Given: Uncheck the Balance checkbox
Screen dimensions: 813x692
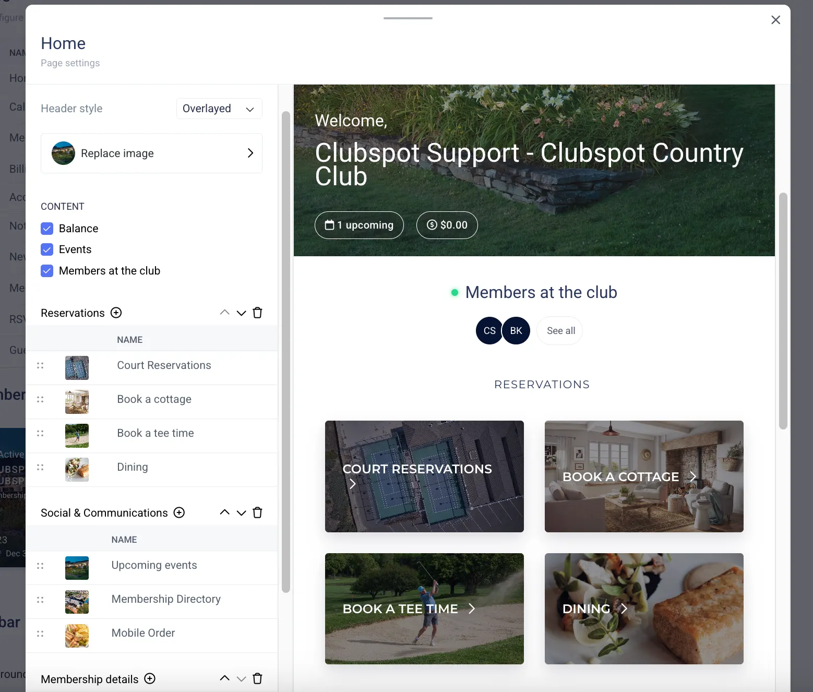Looking at the screenshot, I should point(47,229).
